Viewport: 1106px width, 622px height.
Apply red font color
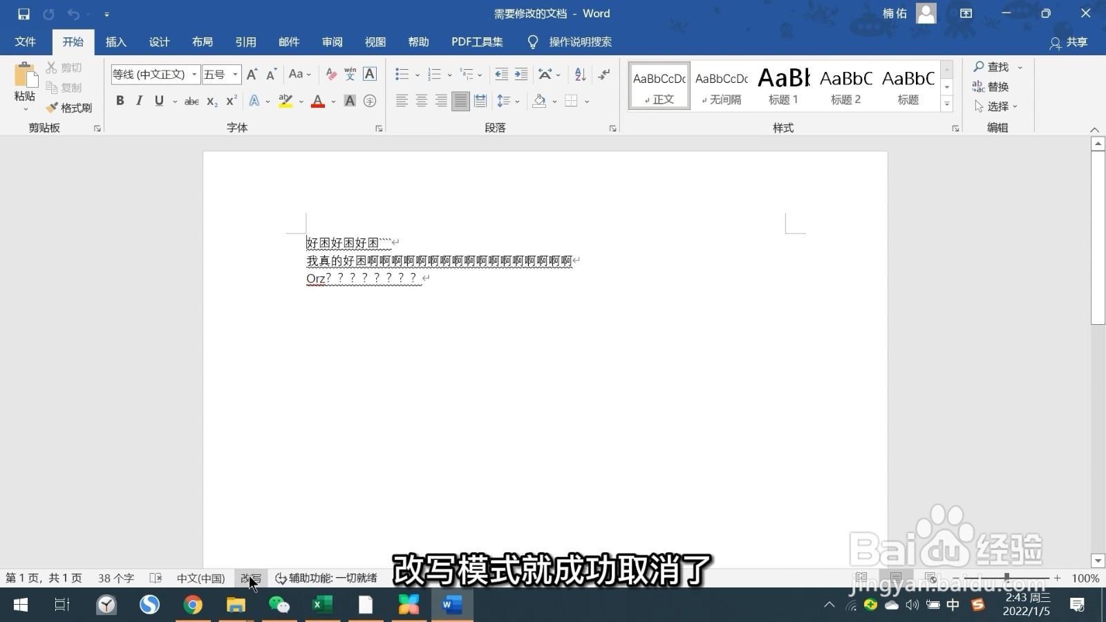click(x=318, y=101)
